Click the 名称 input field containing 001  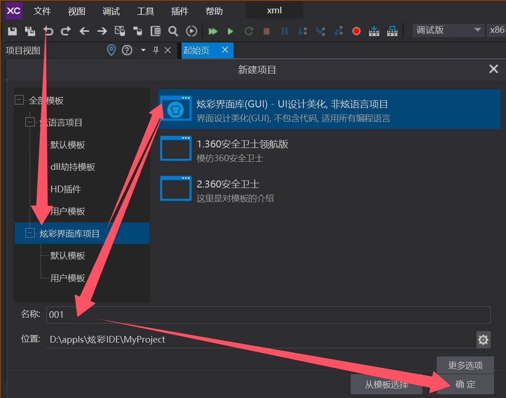(269, 315)
